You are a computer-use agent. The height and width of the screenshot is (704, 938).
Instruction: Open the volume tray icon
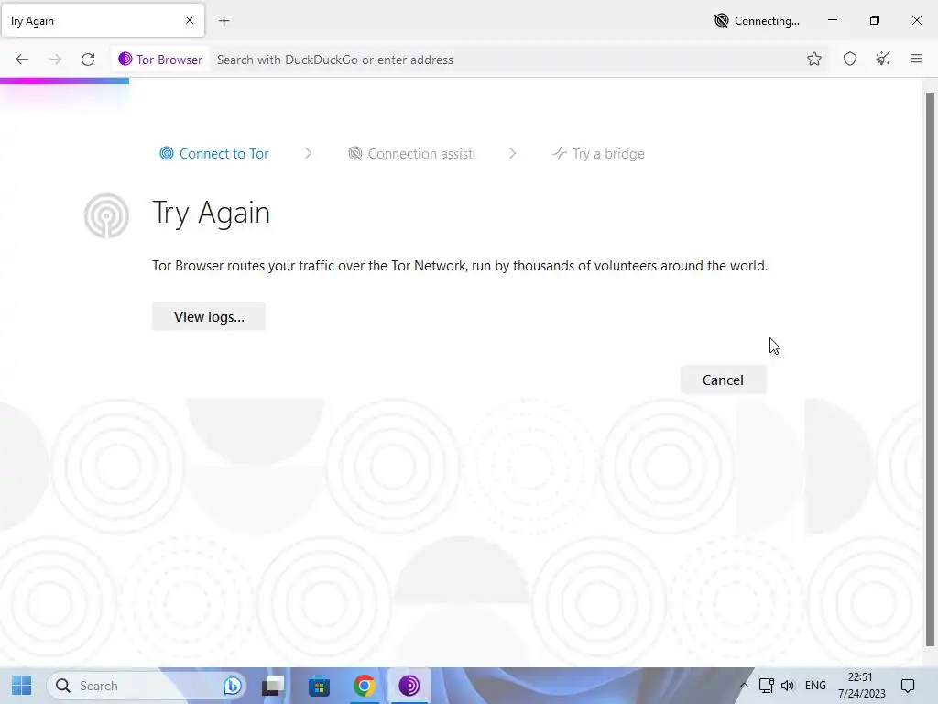pyautogui.click(x=788, y=686)
